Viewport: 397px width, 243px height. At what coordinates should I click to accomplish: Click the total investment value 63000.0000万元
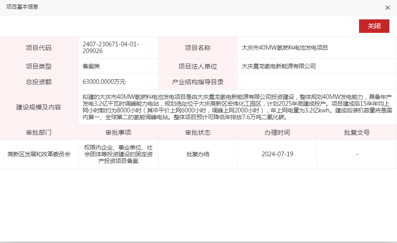(104, 82)
